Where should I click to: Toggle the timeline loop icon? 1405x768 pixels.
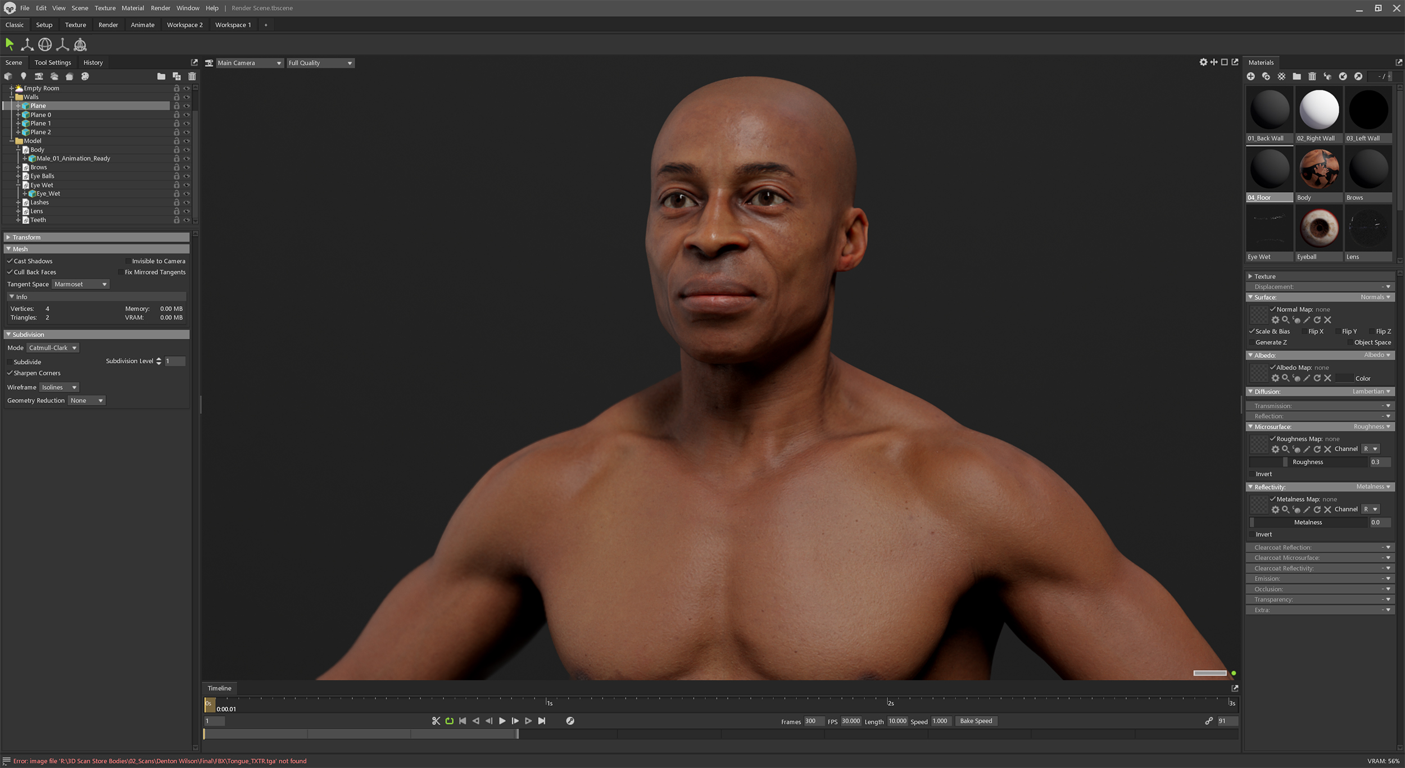[x=449, y=721]
